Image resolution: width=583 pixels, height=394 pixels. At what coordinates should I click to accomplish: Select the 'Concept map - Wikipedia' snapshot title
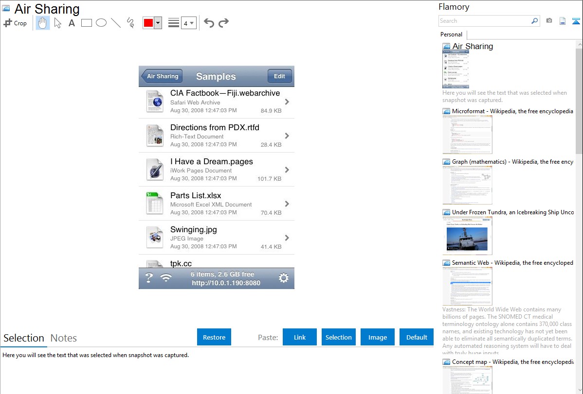[512, 361]
